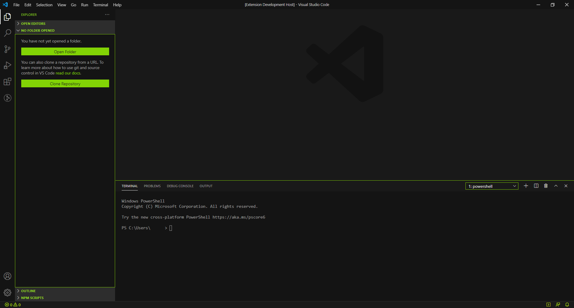The image size is (574, 308).
Task: Open Explorer views and more actions ellipsis
Action: pyautogui.click(x=107, y=14)
